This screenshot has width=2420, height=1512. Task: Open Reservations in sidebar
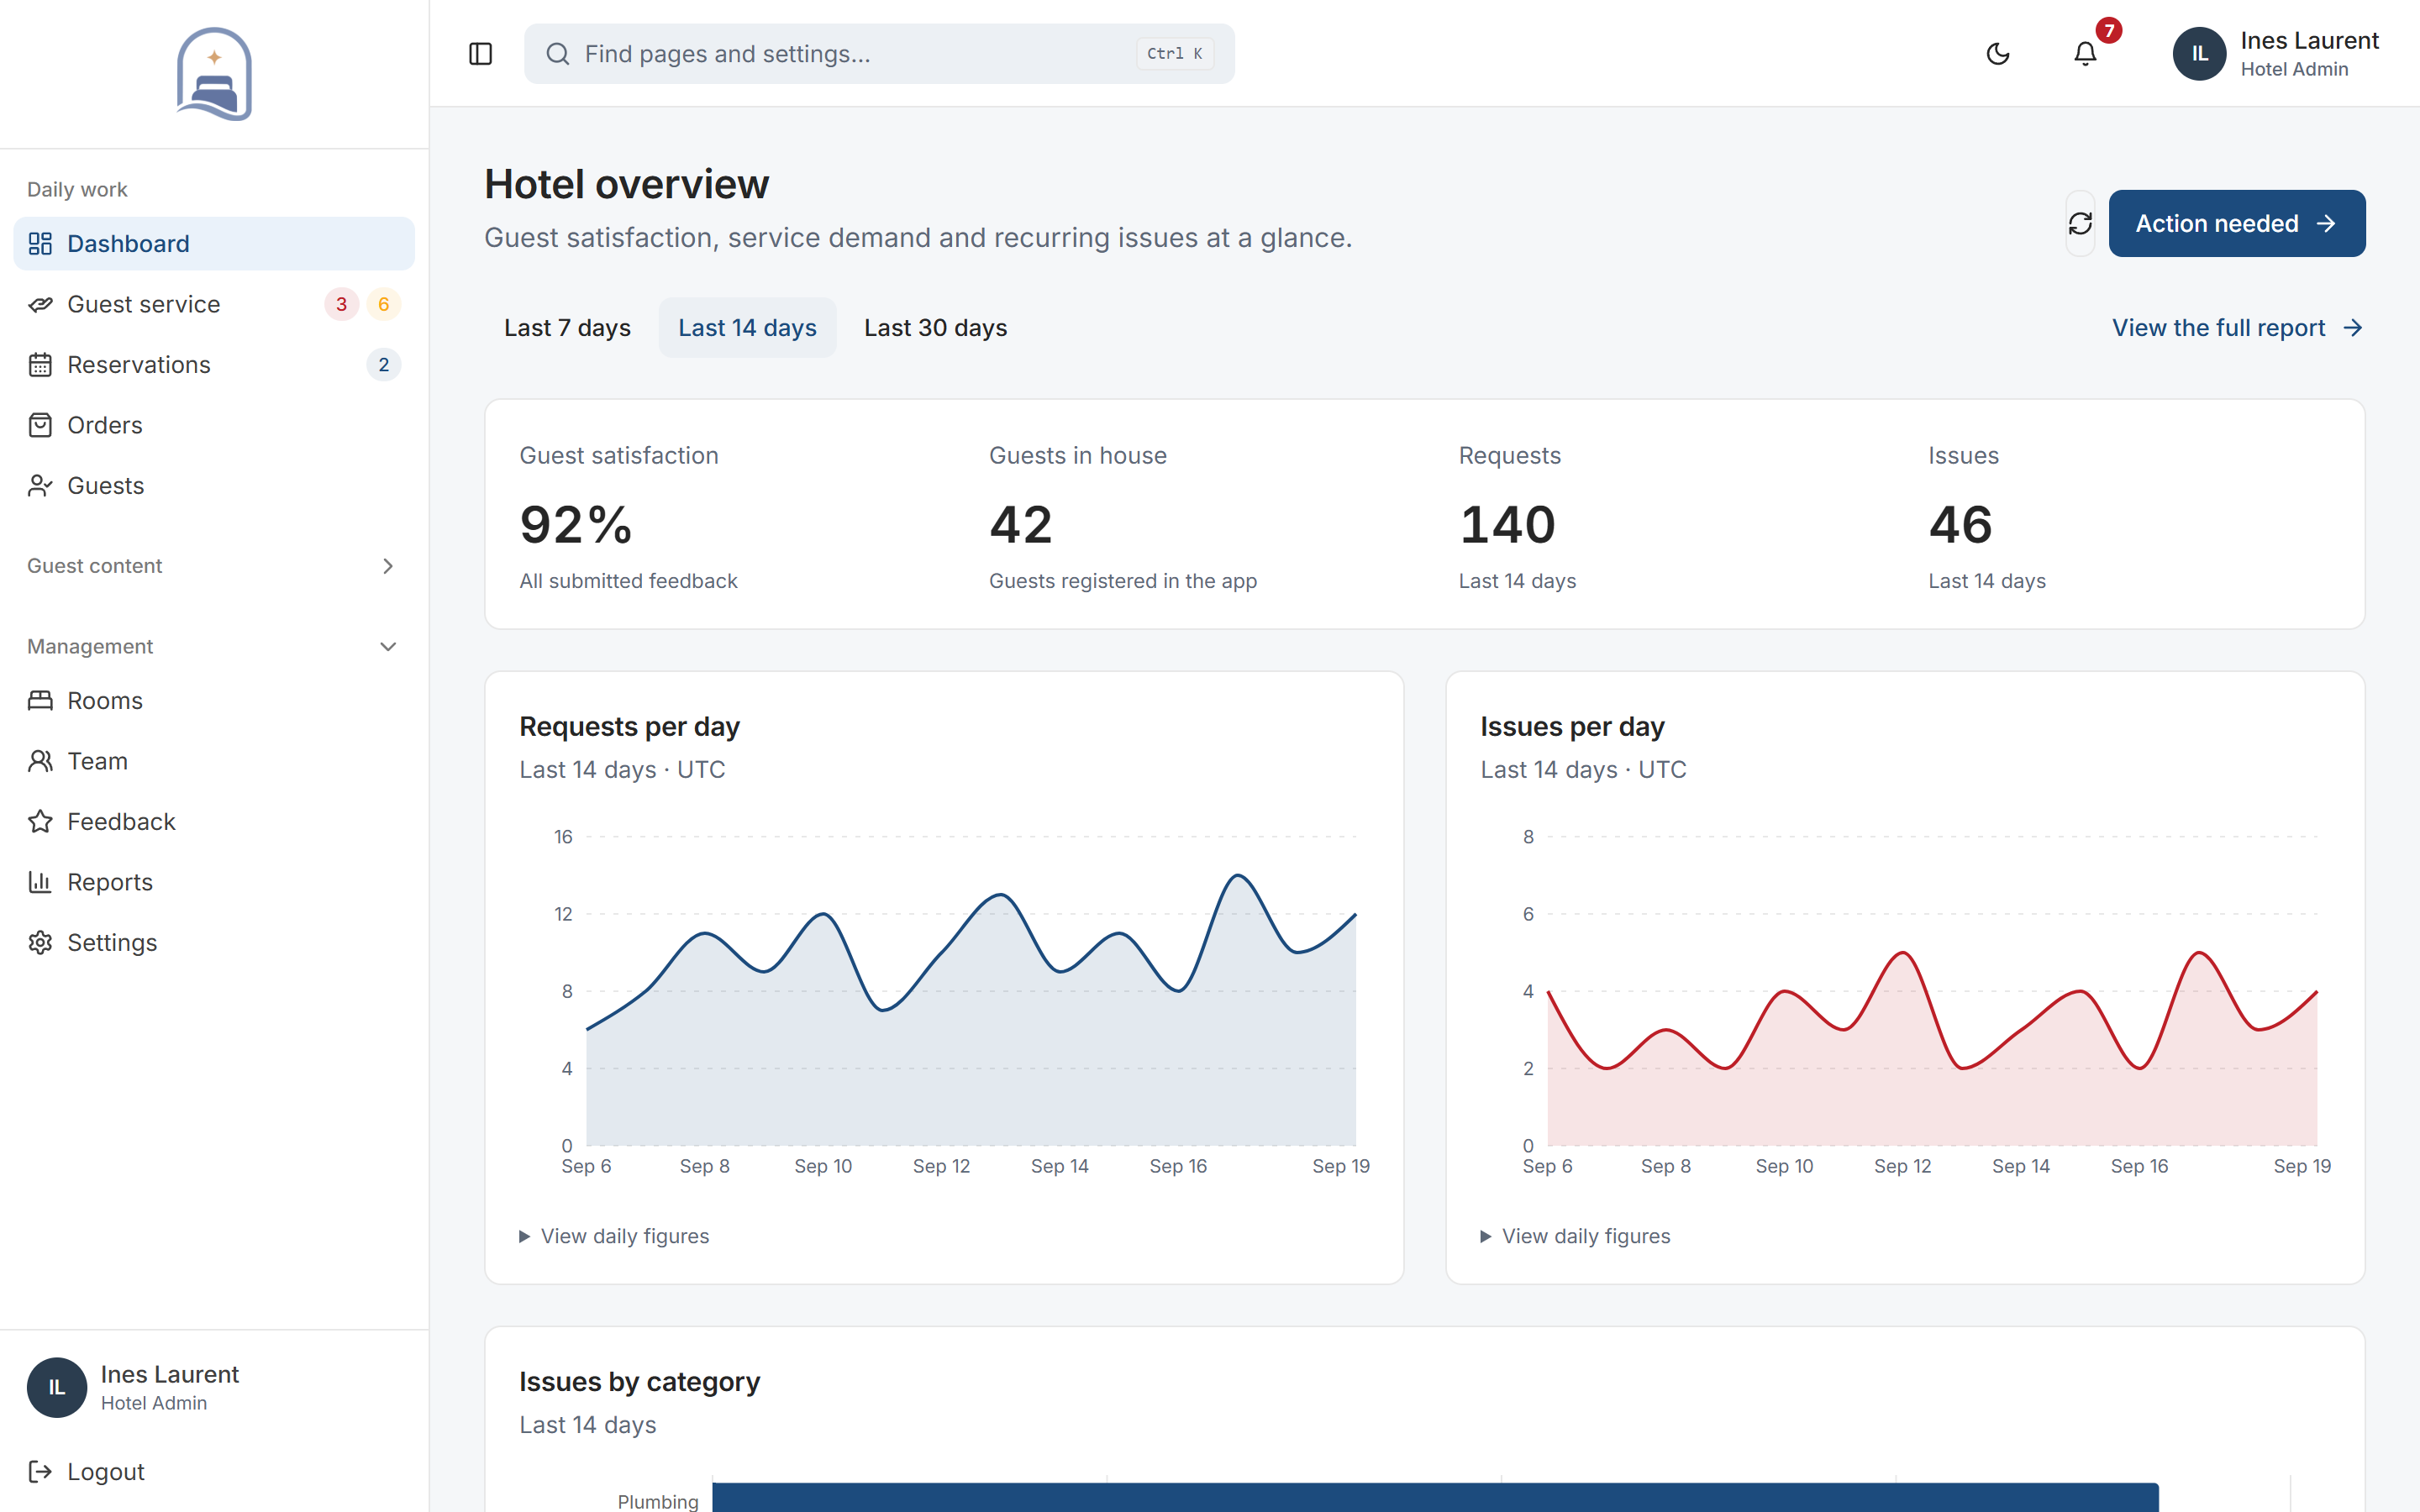click(x=214, y=365)
